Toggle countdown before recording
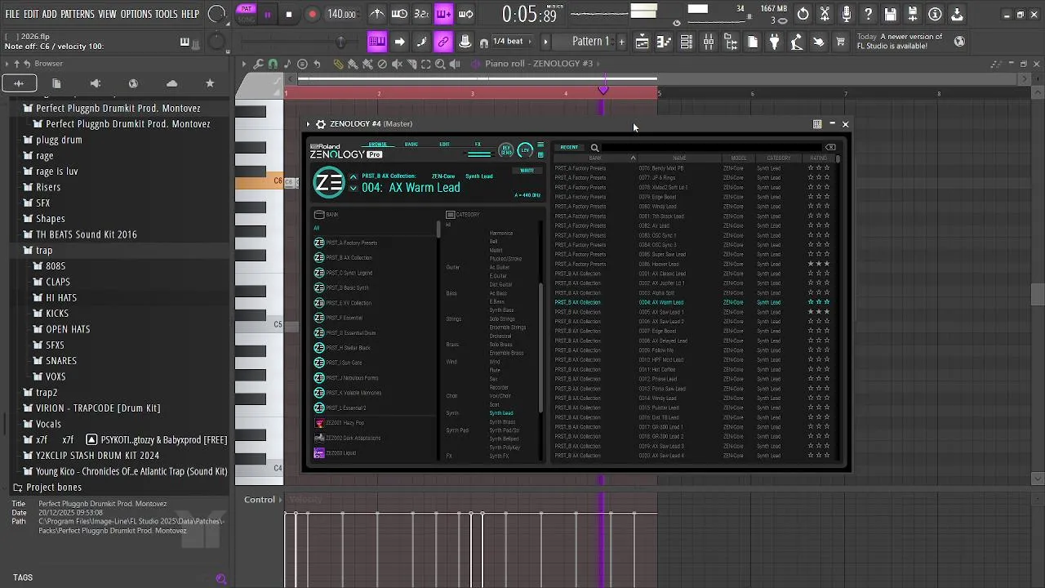This screenshot has height=588, width=1045. 422,14
